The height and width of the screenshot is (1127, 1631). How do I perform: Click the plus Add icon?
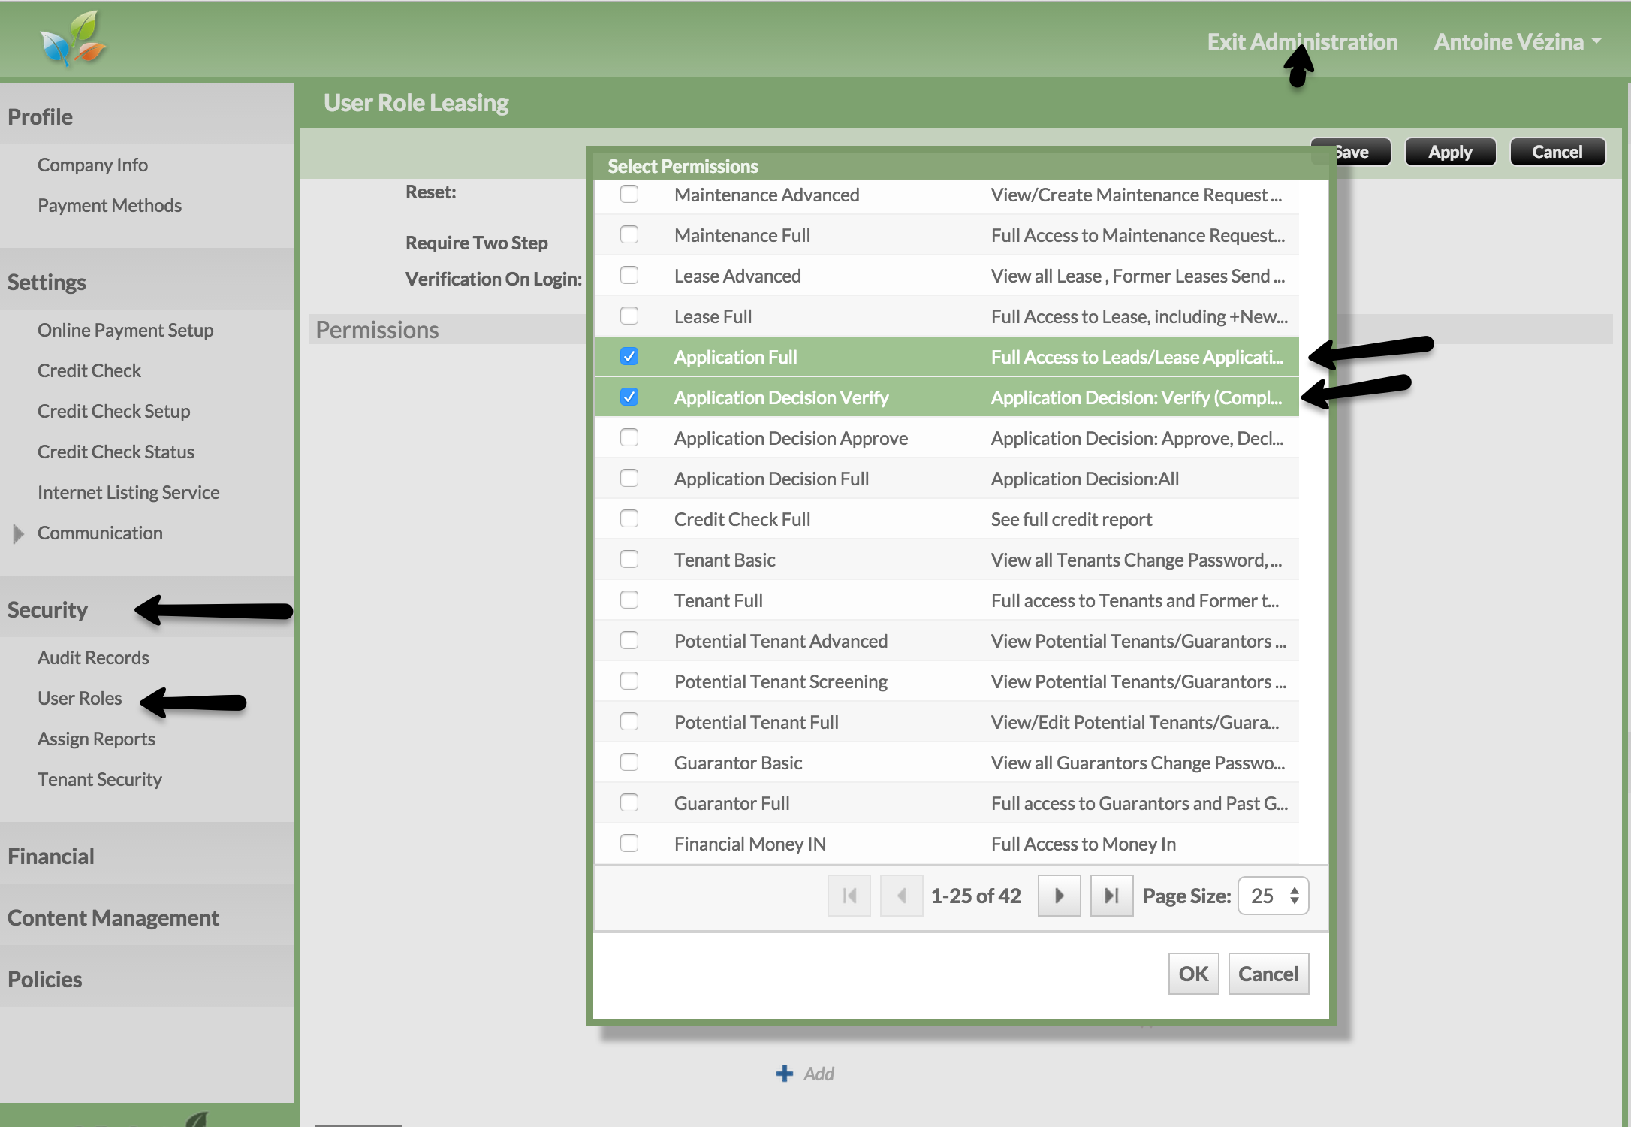tap(785, 1074)
